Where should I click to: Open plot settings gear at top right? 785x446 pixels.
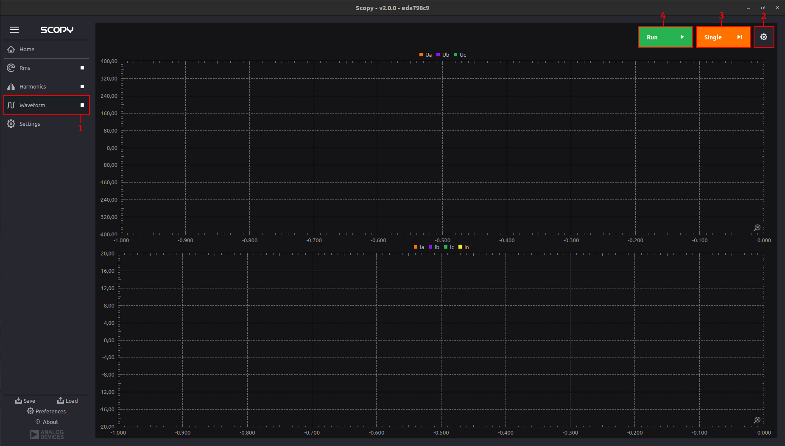(x=764, y=37)
